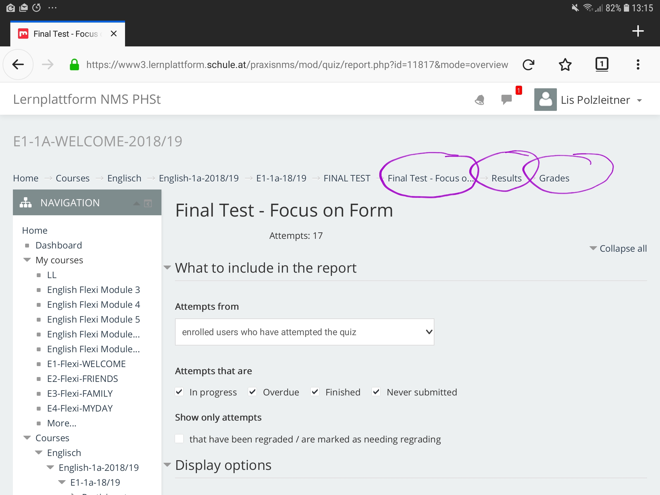Image resolution: width=660 pixels, height=495 pixels.
Task: Close the Final Test browser tab
Action: click(x=113, y=34)
